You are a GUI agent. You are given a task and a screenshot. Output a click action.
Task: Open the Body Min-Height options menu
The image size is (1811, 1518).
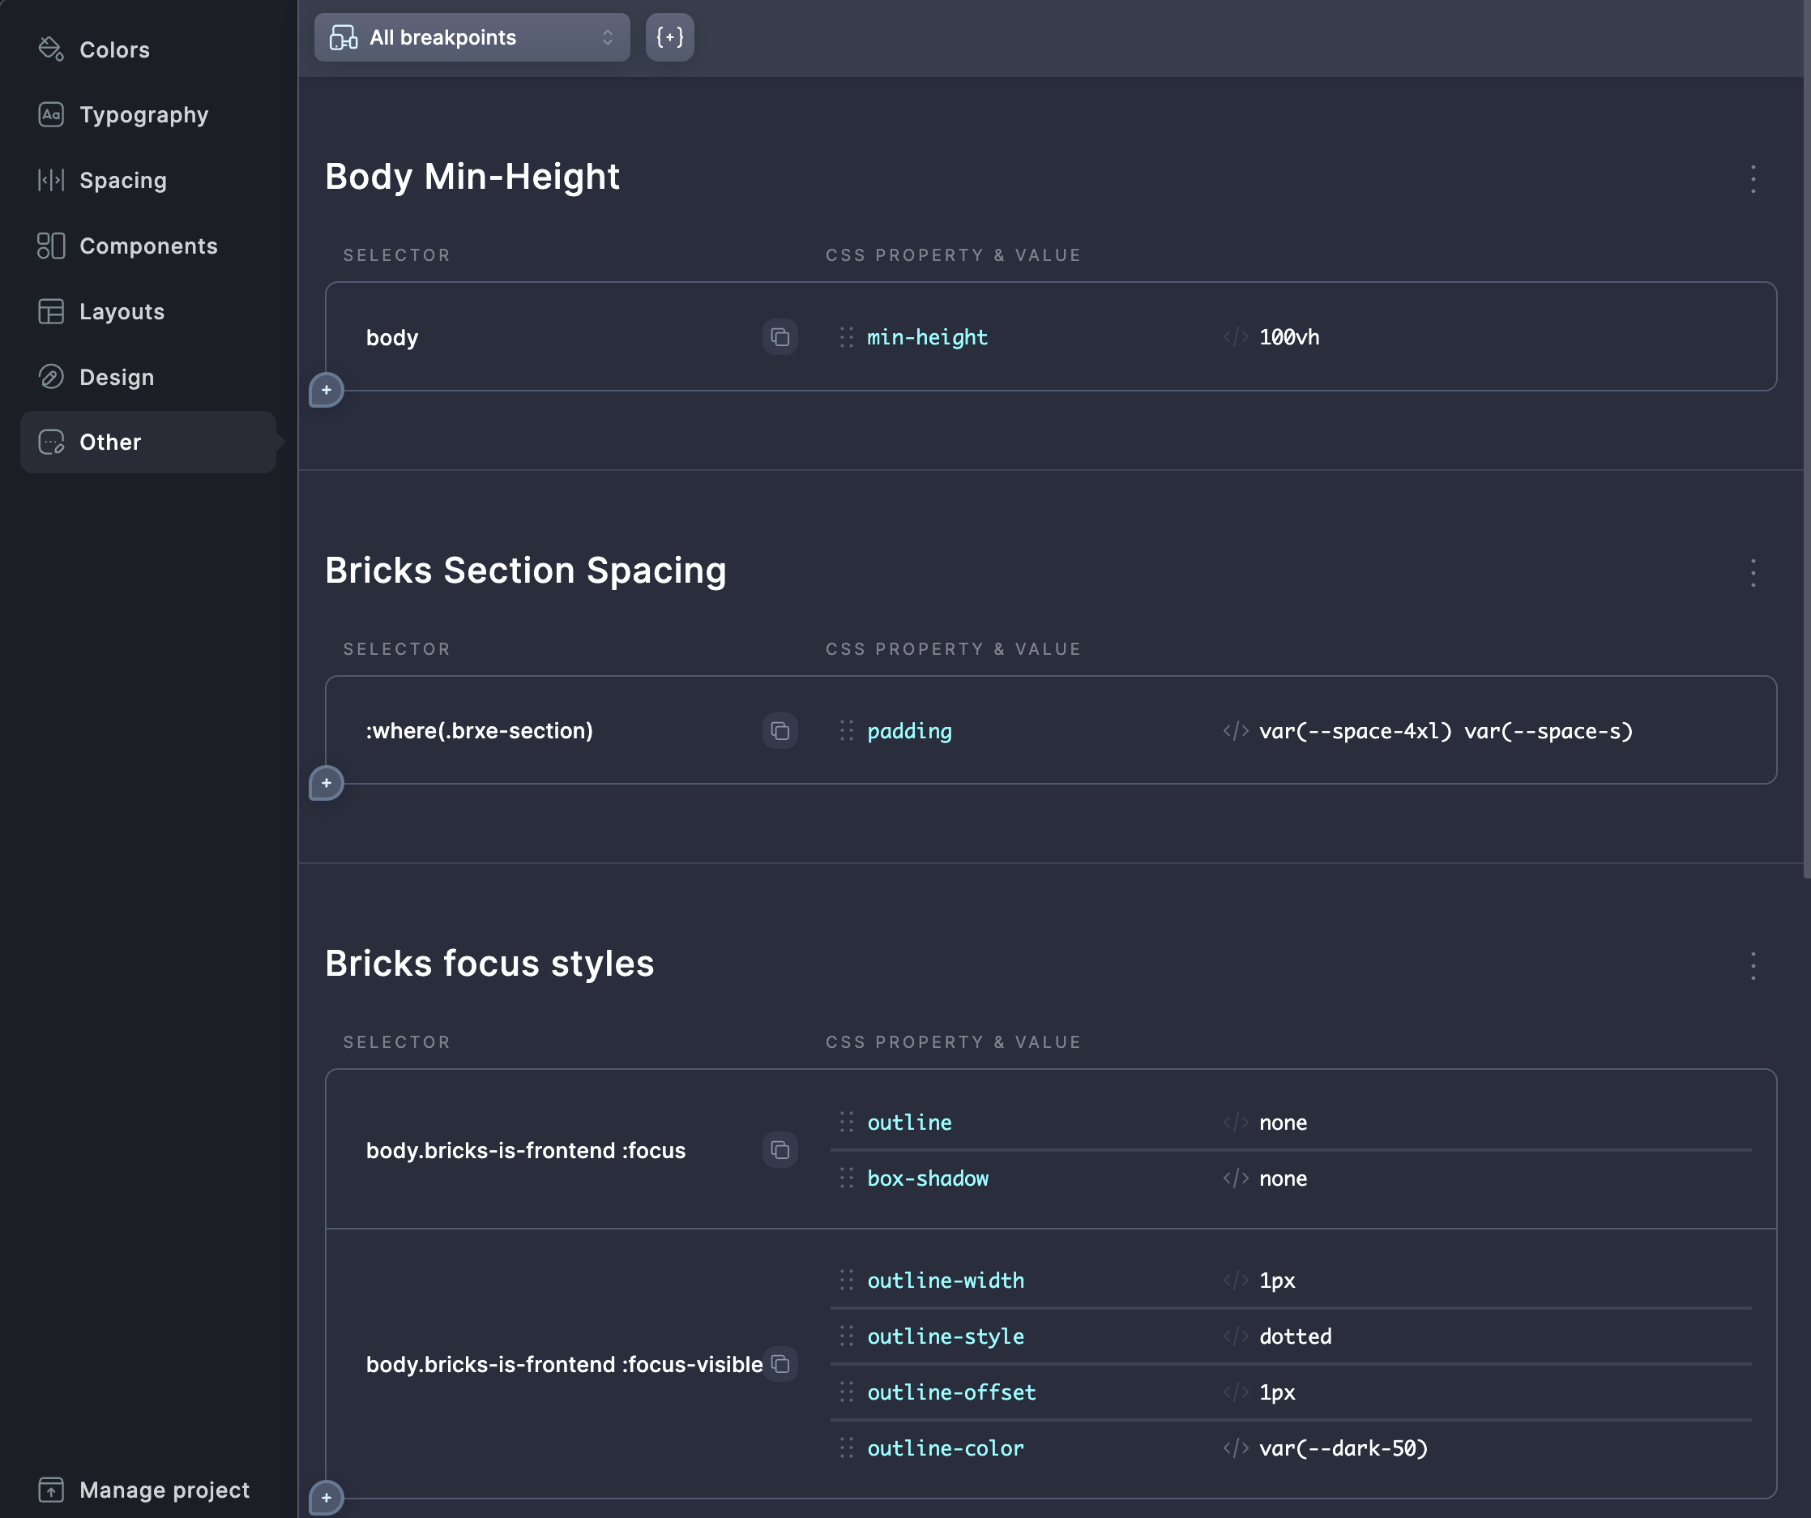pyautogui.click(x=1753, y=179)
